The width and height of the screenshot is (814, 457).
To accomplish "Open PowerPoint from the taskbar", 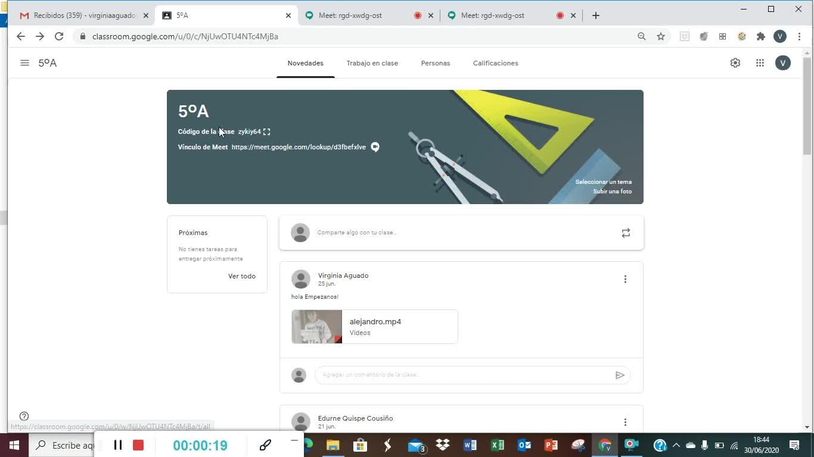I will [x=551, y=445].
